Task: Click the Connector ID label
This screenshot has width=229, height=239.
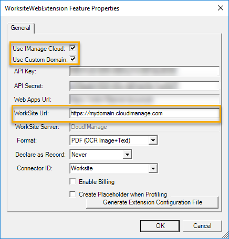Action: coord(35,168)
